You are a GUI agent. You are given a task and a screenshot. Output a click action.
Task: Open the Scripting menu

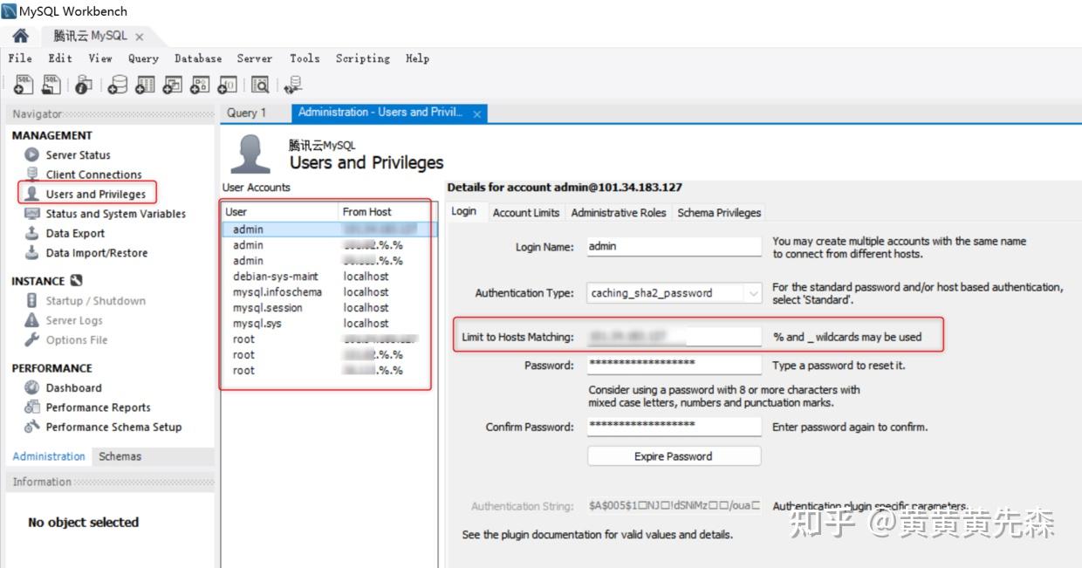[x=363, y=58]
